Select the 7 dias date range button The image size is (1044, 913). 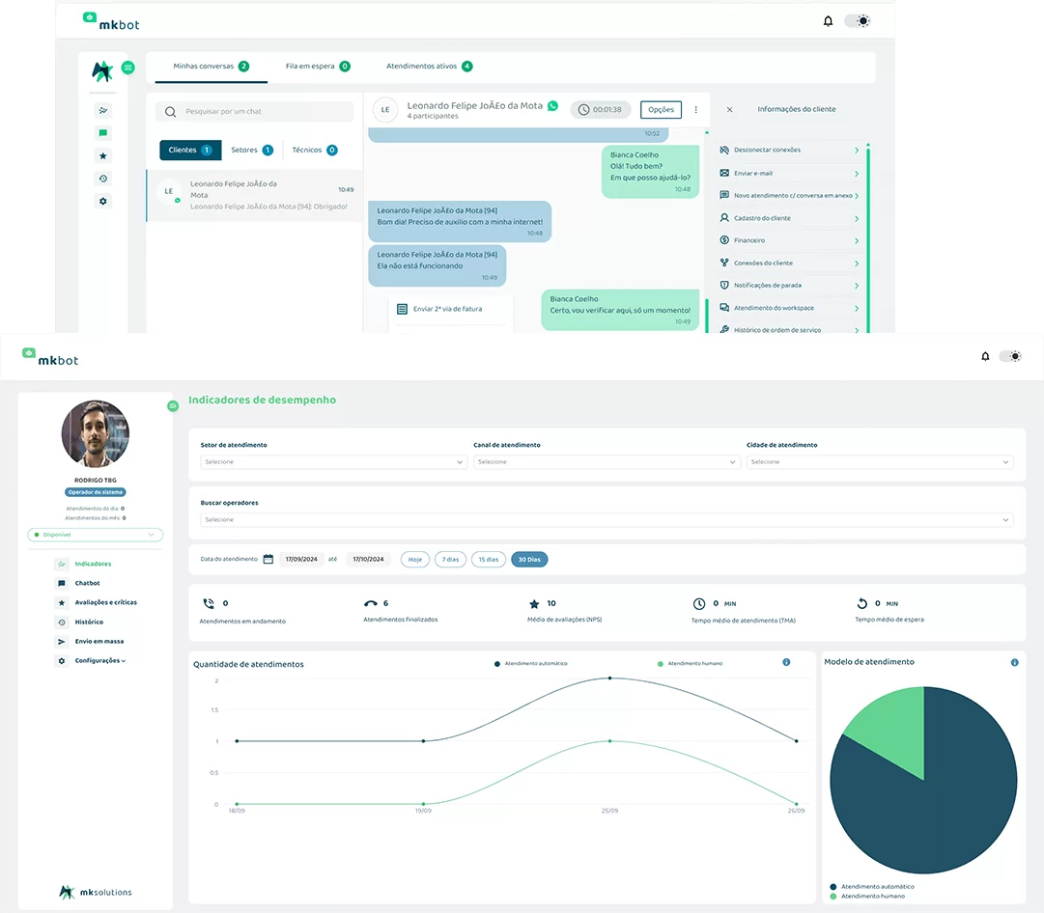pos(450,560)
